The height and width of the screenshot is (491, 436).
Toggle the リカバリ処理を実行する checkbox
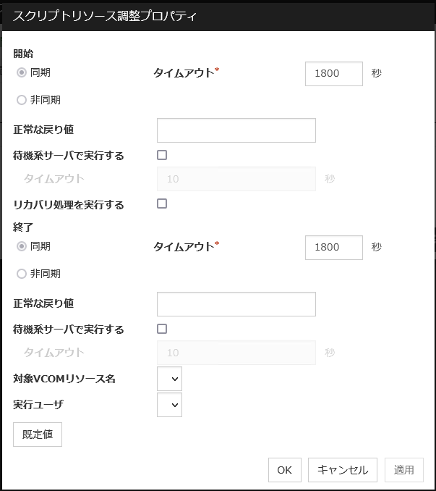(162, 204)
